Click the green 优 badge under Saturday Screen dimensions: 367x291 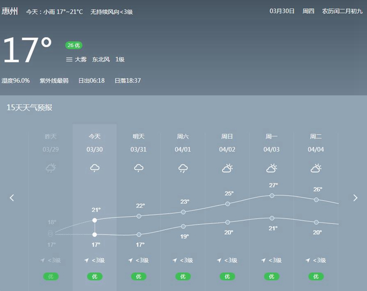point(183,276)
